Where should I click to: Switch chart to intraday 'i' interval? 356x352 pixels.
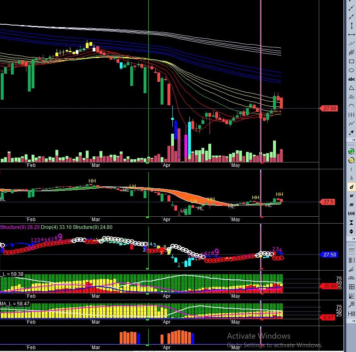351,169
